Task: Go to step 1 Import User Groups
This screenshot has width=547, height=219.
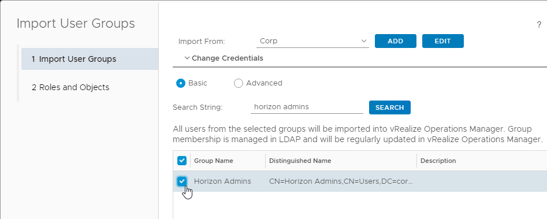Action: point(90,59)
